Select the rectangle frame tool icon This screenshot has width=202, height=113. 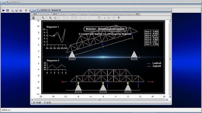55,18
